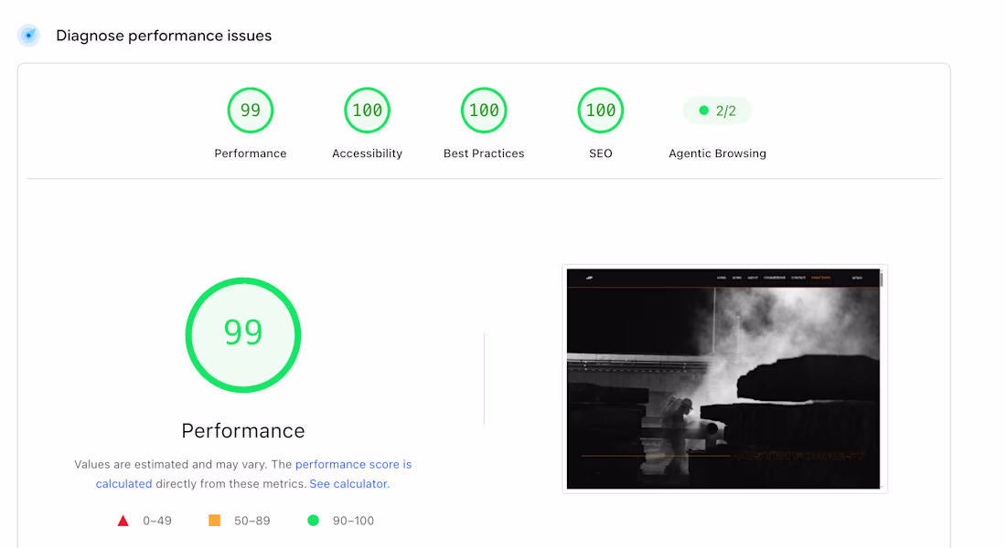Click the 'Values are estimated and may vary' text
The width and height of the screenshot is (1006, 548).
(x=171, y=464)
